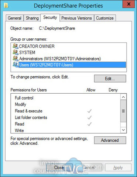Click the SYSTEM group icon

16,52
